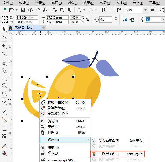The width and height of the screenshot is (165, 162).
Task: Click the height field 57.211 mm
Action: (57, 22)
